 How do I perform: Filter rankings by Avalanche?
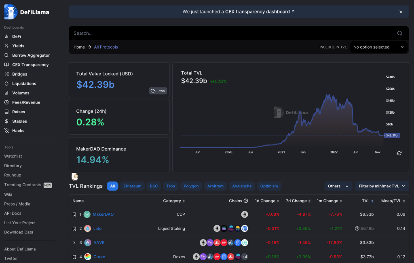[242, 186]
